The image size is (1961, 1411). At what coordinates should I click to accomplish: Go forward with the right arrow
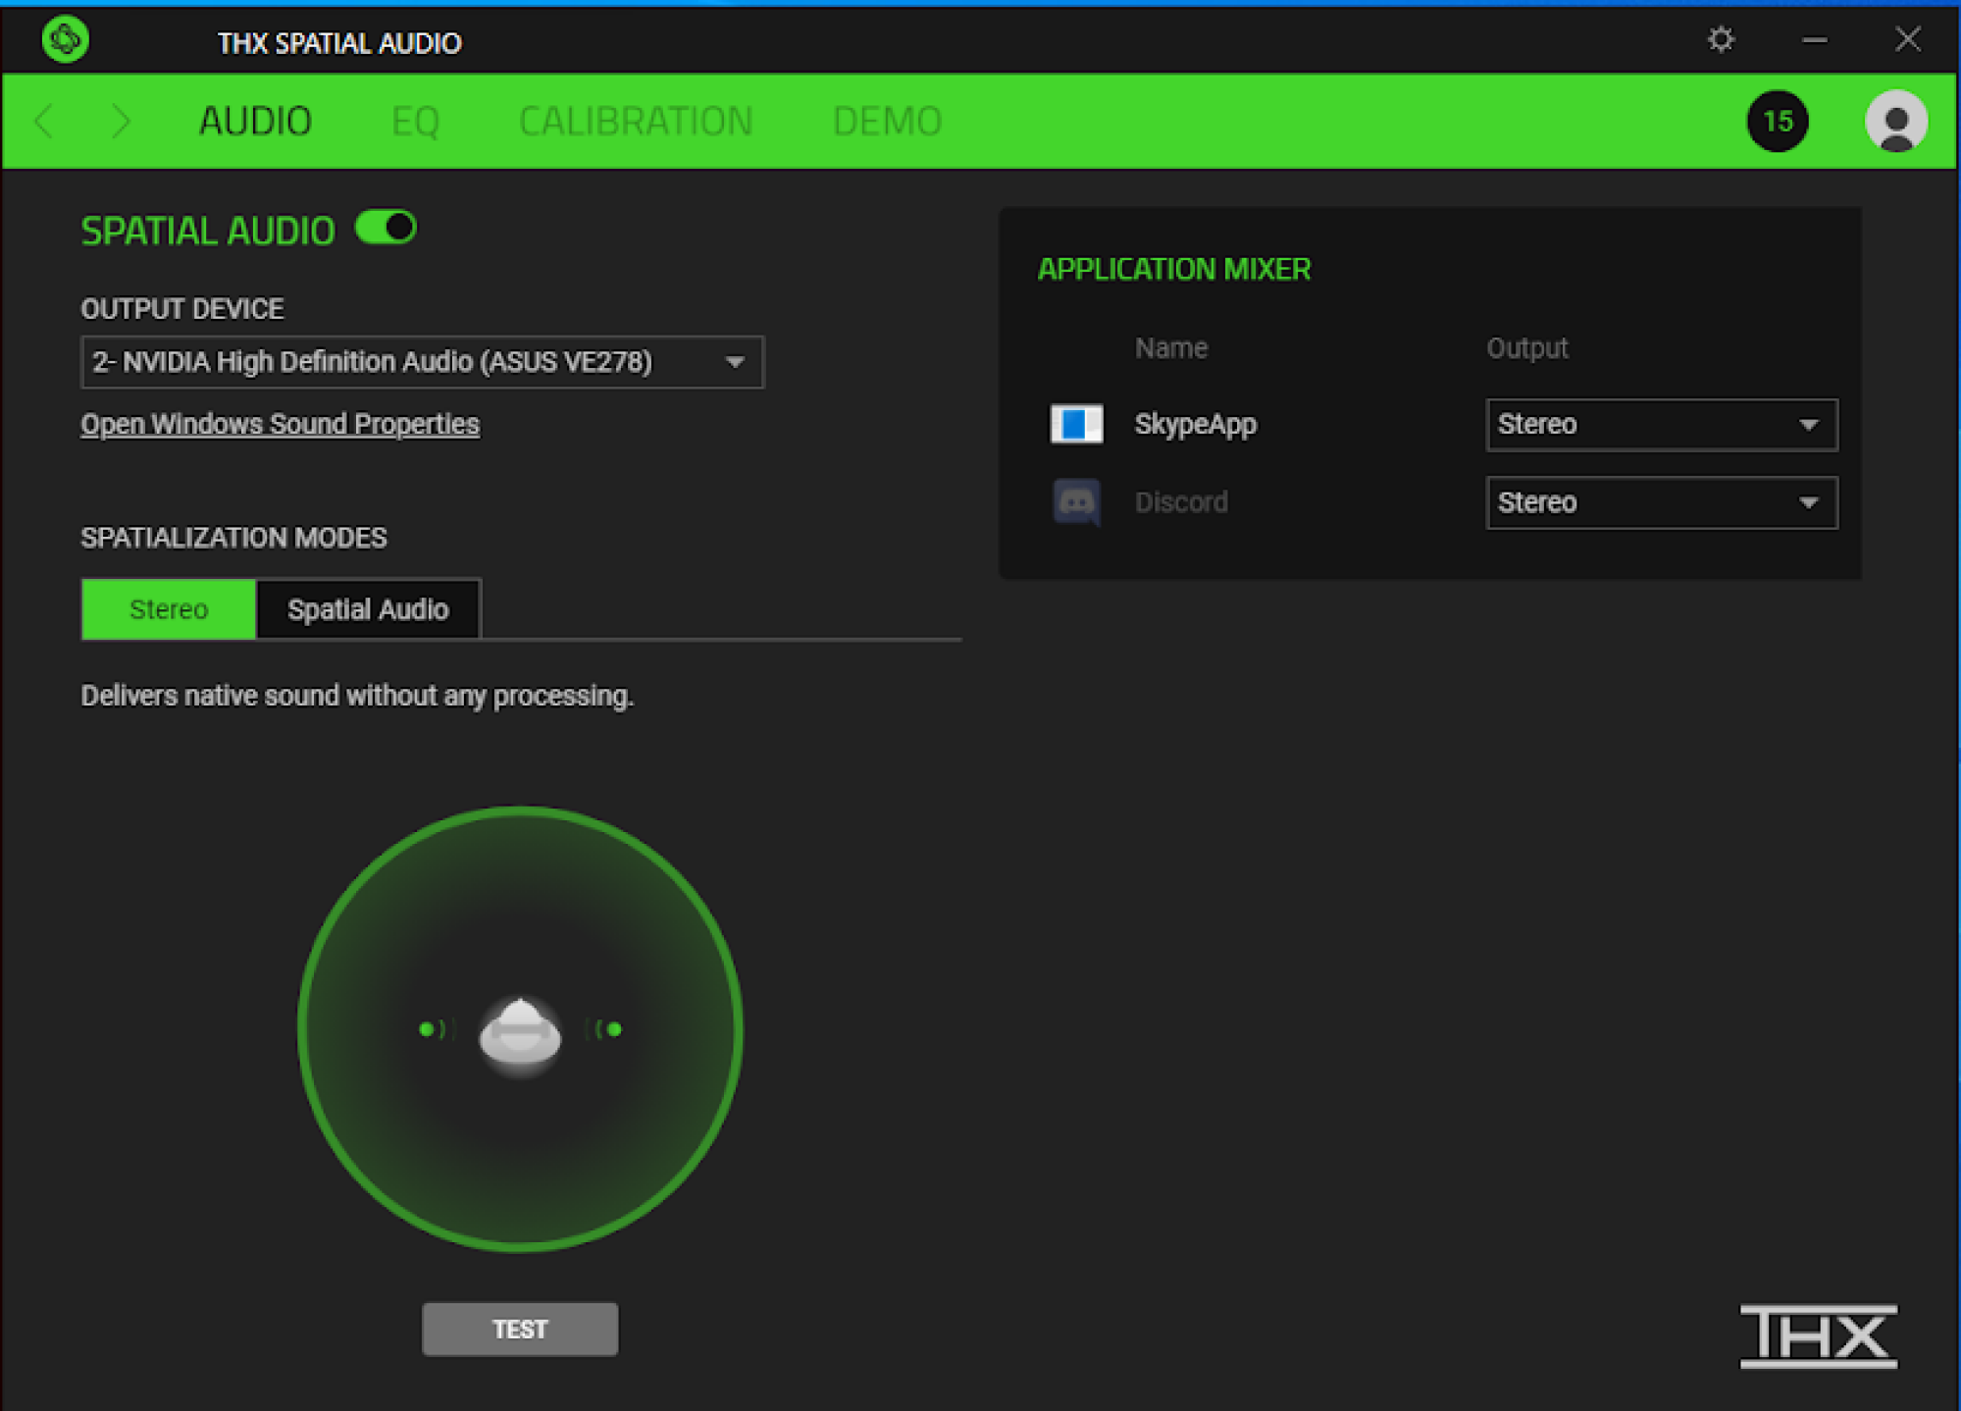coord(120,121)
